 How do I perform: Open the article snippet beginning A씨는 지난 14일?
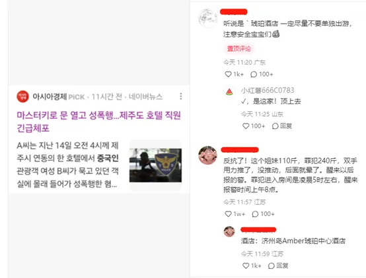[67, 165]
